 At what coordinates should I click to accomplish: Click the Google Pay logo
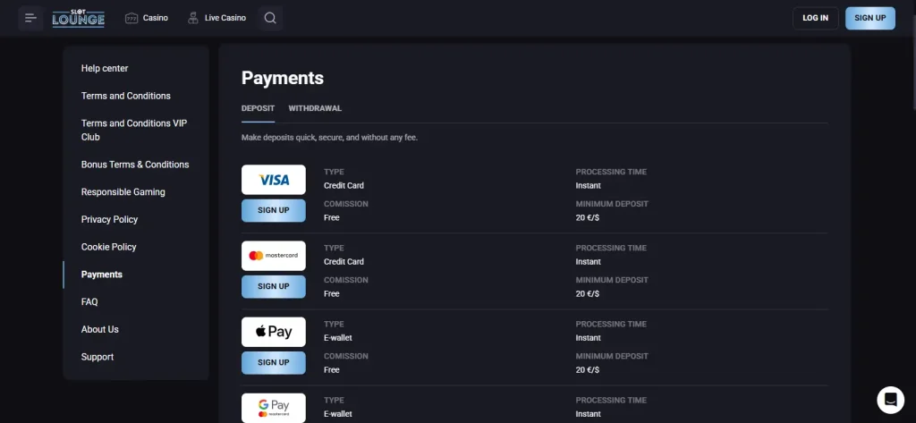coord(274,408)
